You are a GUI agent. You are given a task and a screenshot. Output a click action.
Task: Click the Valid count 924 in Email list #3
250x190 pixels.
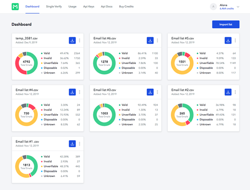click(156, 105)
